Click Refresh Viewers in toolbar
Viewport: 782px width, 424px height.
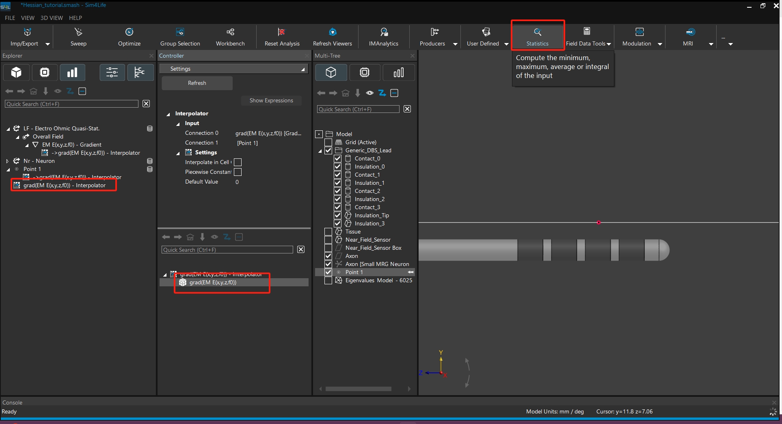pos(332,32)
